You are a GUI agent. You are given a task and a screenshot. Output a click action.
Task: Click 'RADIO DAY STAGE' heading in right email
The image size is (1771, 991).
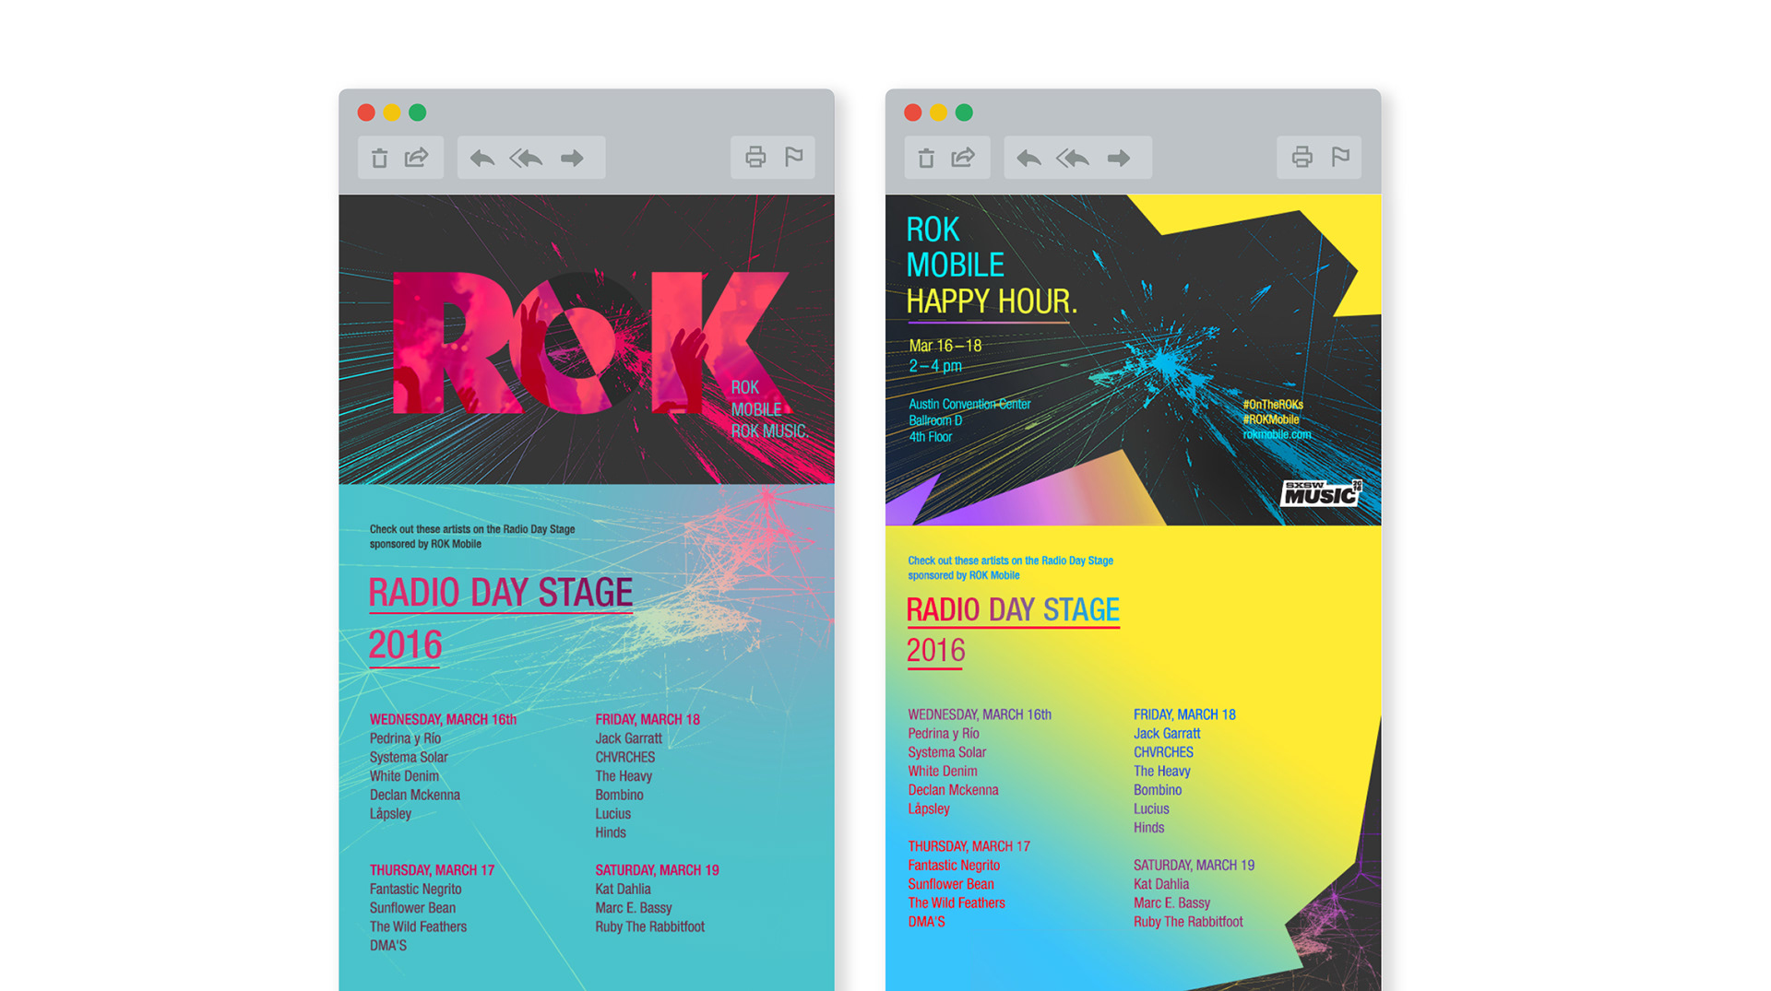1013,609
